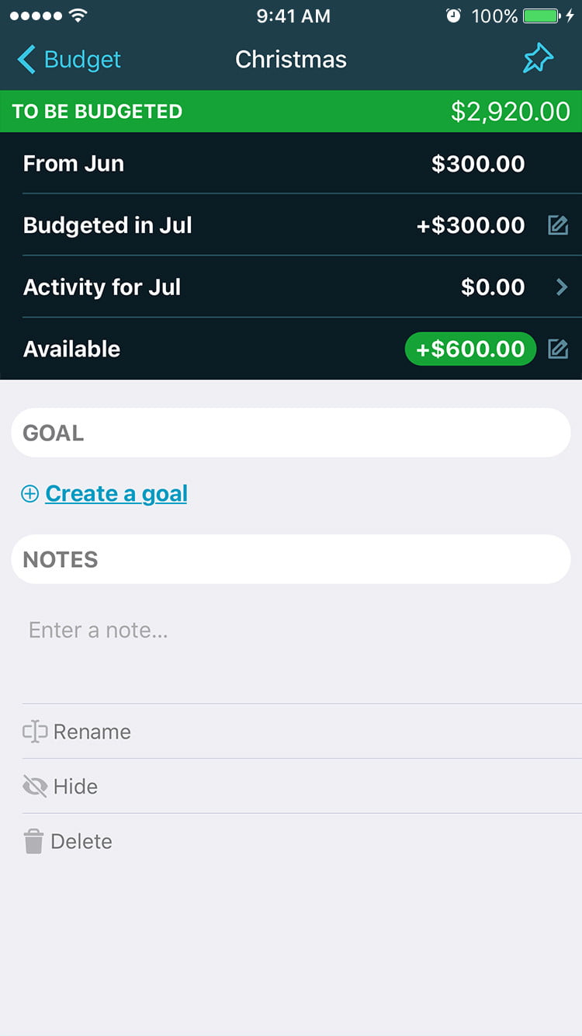Tap the crossed-eye Hide icon
The width and height of the screenshot is (582, 1036).
coord(35,787)
